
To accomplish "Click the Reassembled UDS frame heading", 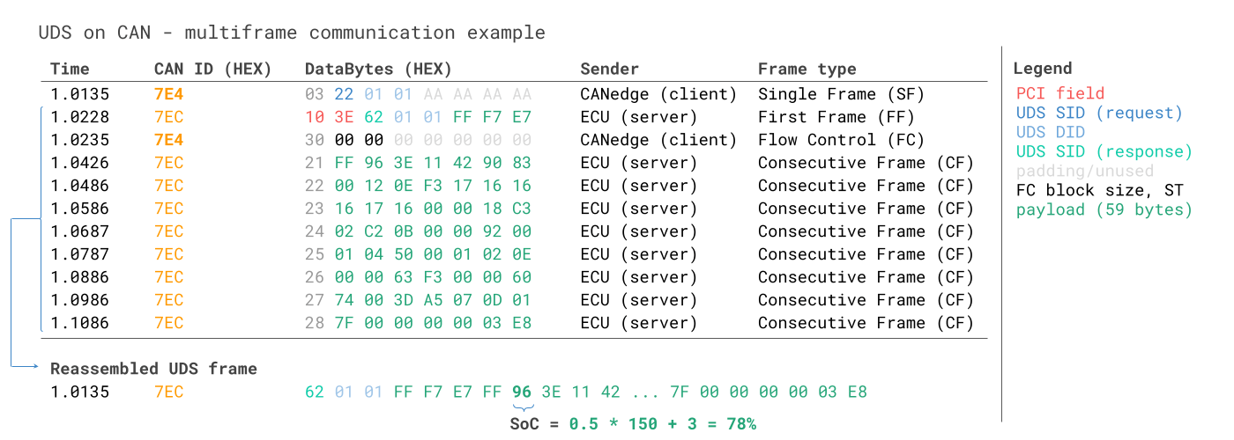I will click(153, 369).
